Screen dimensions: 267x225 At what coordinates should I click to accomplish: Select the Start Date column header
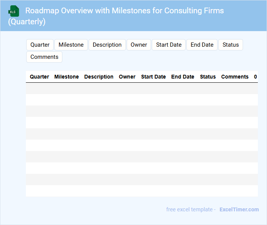click(153, 77)
